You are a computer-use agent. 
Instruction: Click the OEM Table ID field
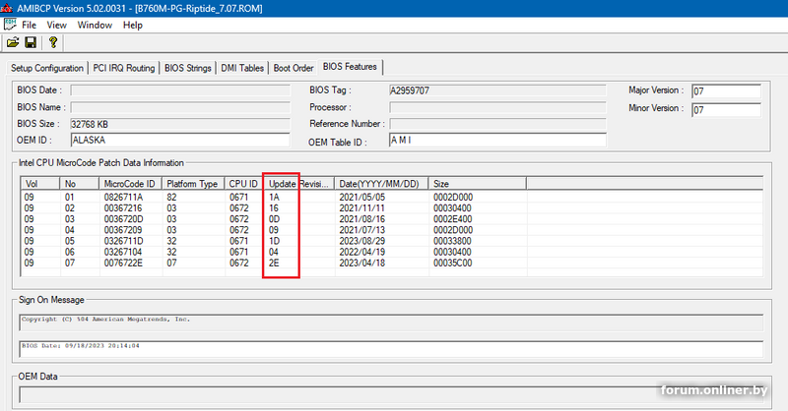tap(497, 140)
